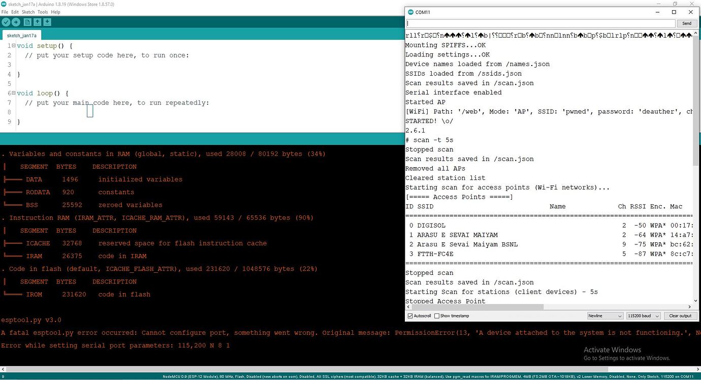Click the Upload arrow icon
701x380 pixels.
tap(15, 22)
